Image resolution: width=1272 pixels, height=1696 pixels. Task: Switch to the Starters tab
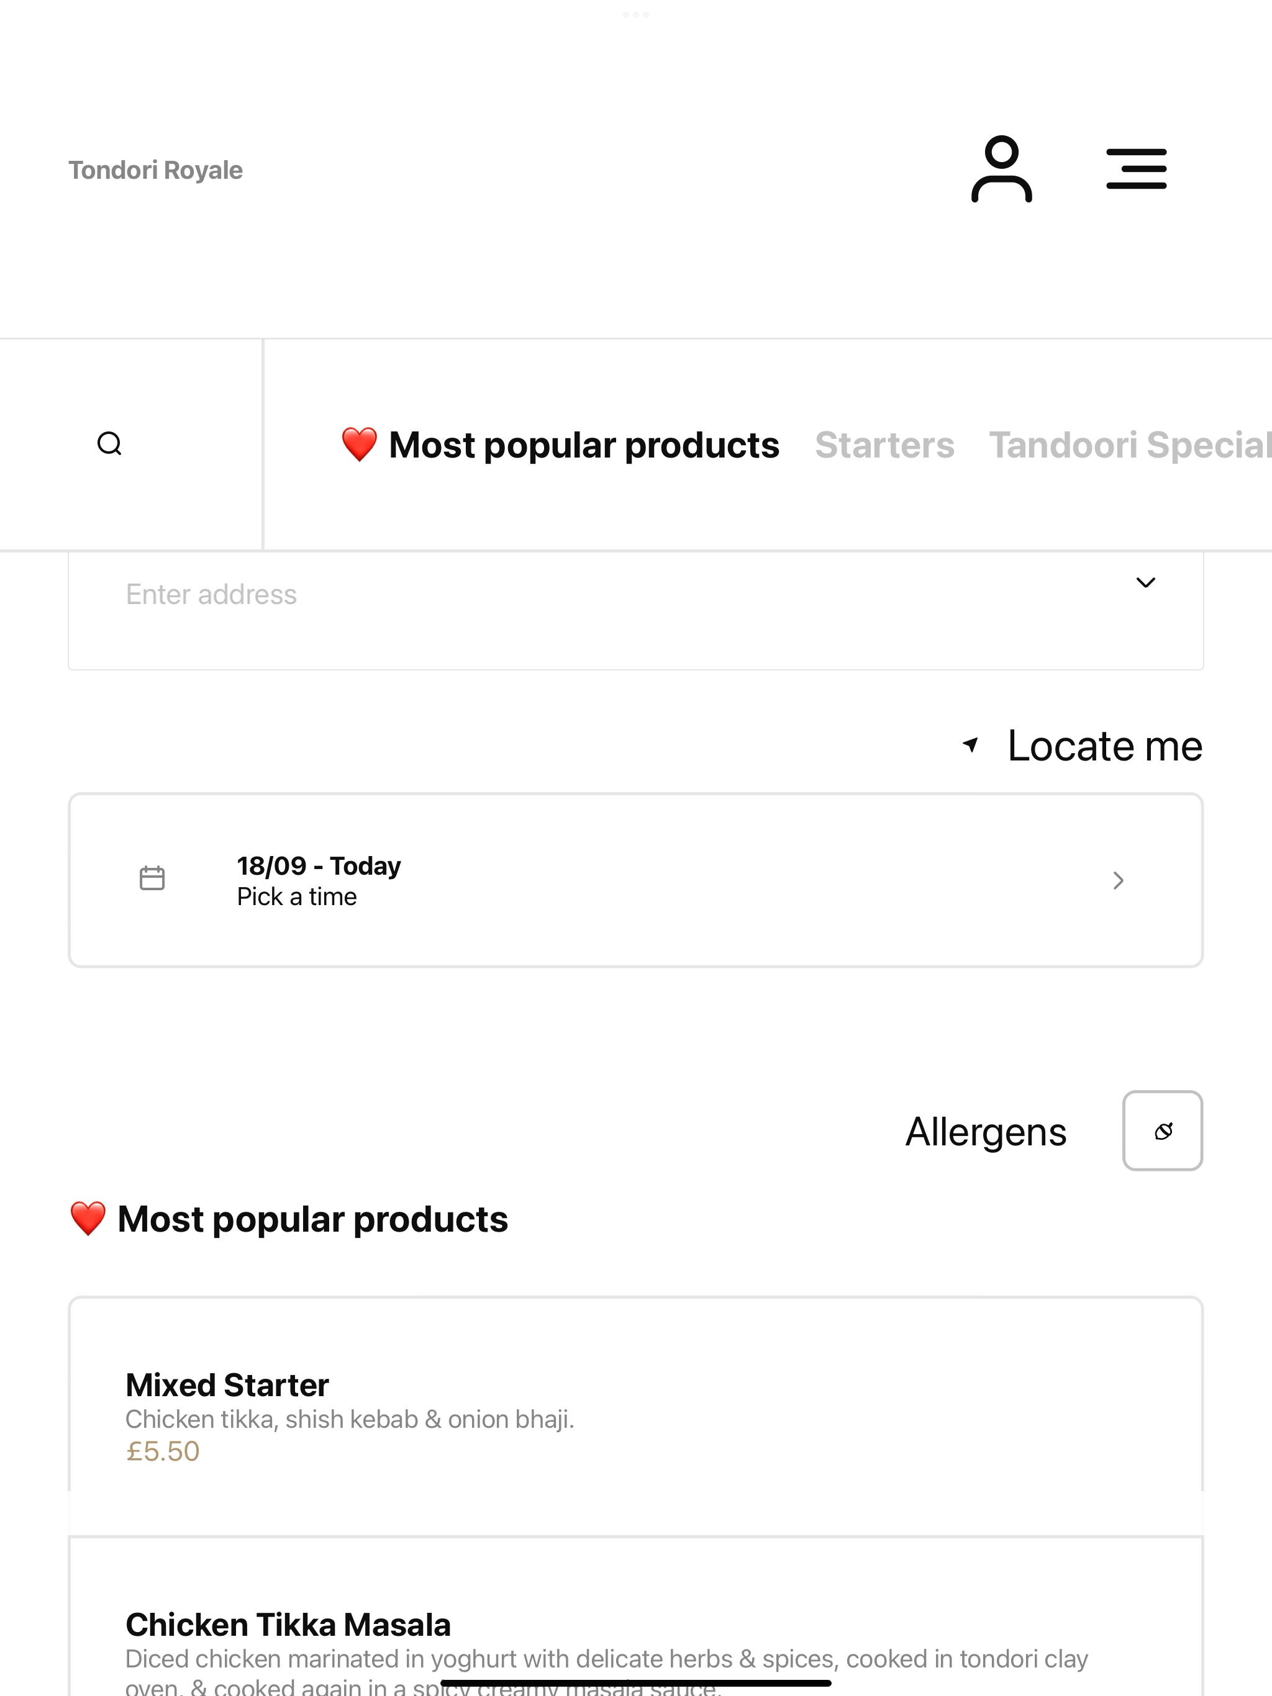884,446
